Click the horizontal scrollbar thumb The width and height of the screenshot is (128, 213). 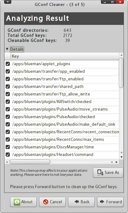(30, 162)
